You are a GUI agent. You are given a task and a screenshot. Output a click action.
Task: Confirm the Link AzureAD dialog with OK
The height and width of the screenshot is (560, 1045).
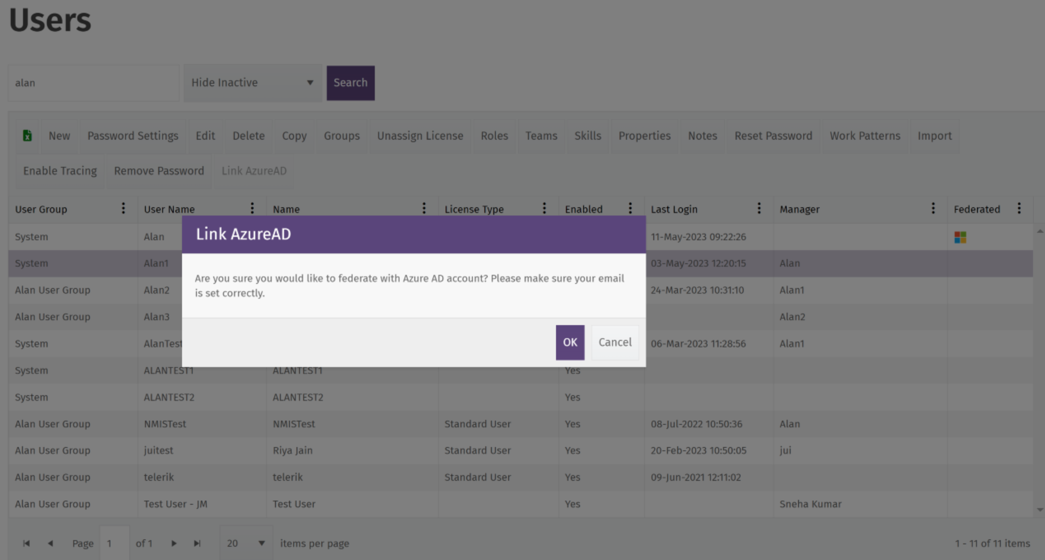click(x=570, y=342)
